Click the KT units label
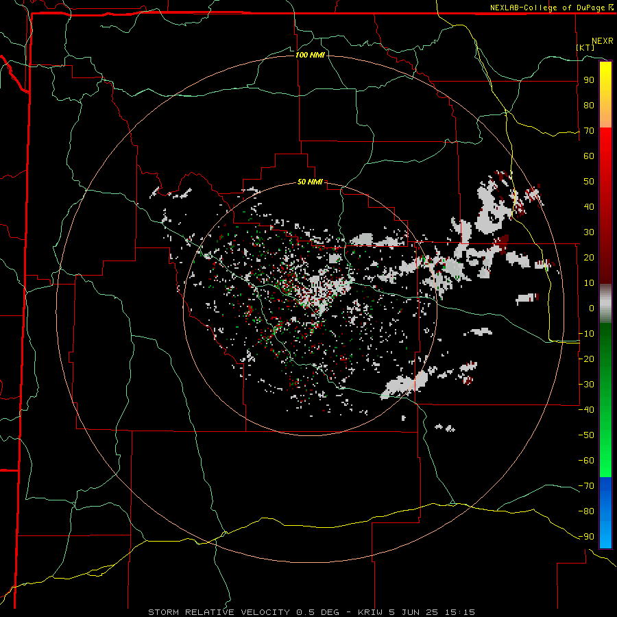This screenshot has width=617, height=617. coord(585,47)
